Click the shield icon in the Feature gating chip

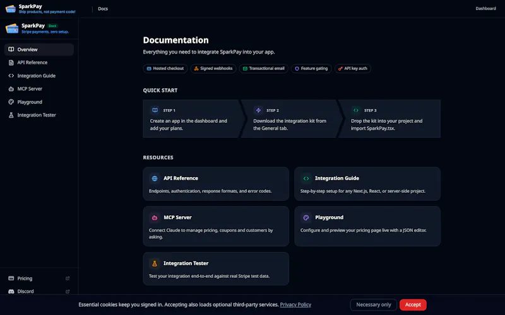point(297,69)
